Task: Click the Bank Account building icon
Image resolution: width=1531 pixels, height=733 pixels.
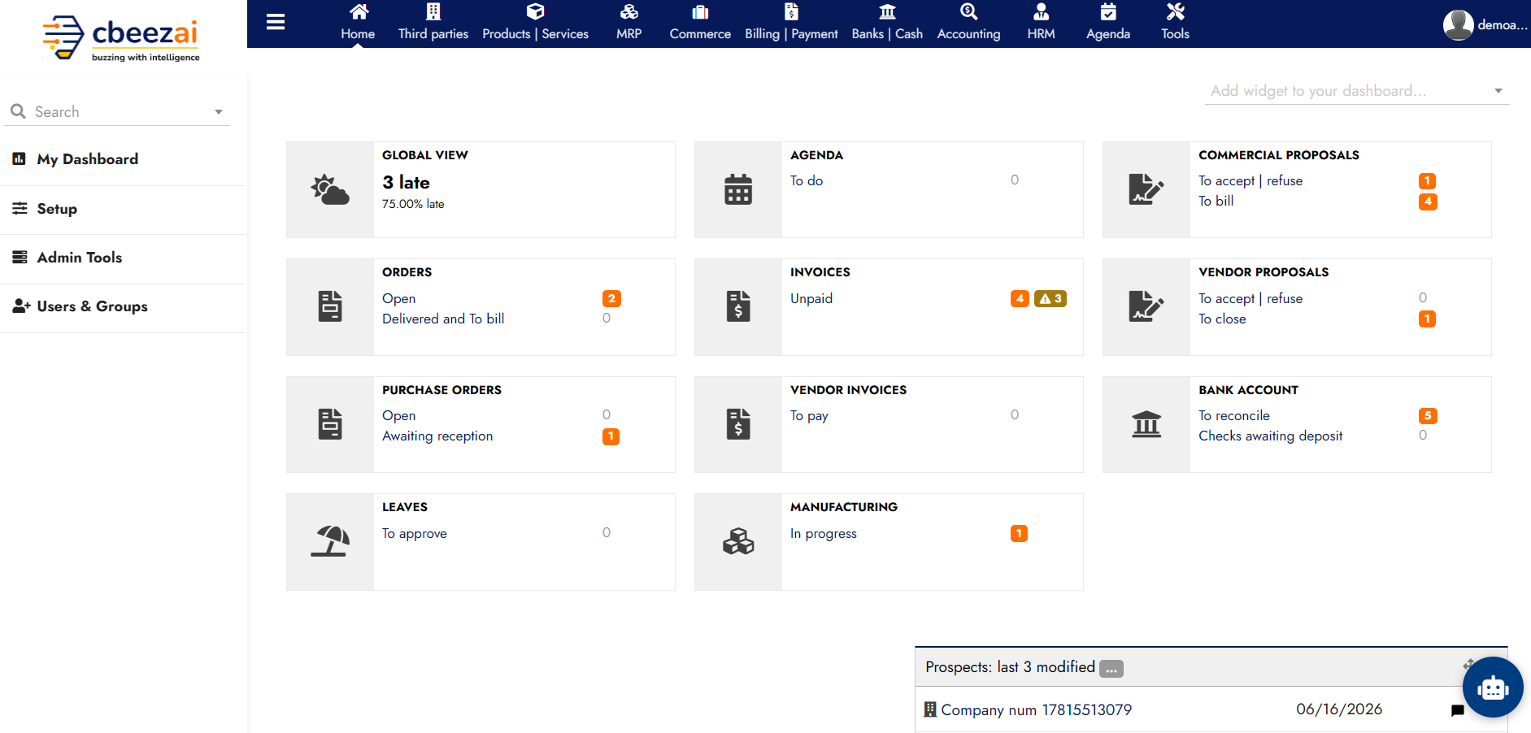Action: [x=1146, y=424]
